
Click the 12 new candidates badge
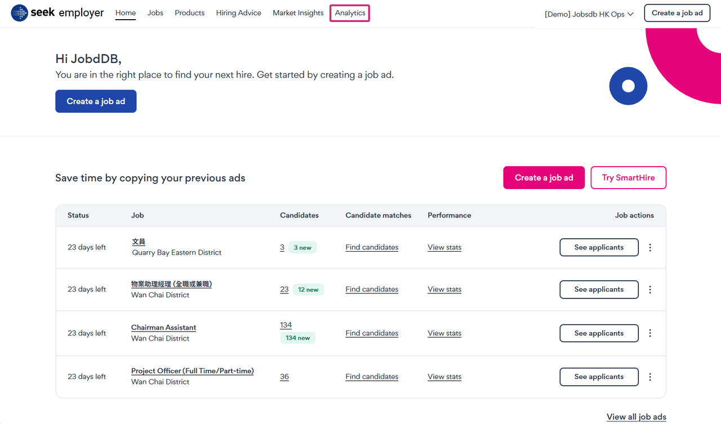308,289
